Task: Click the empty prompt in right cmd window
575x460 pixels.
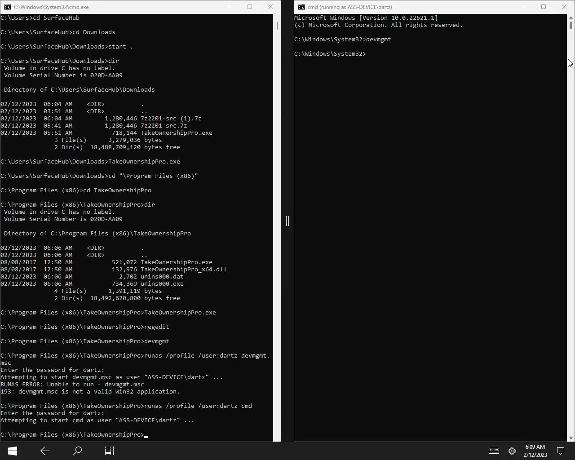Action: click(330, 53)
